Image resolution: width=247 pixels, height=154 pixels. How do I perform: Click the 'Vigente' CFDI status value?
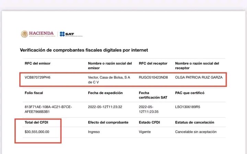pyautogui.click(x=145, y=131)
